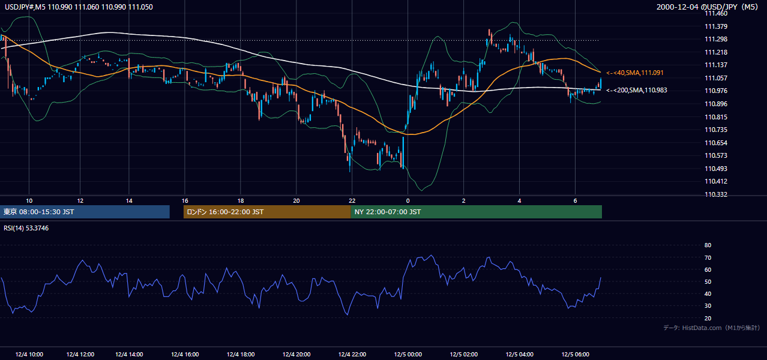Click hour tick 16 under price chart
The image size is (767, 360).
(x=185, y=200)
